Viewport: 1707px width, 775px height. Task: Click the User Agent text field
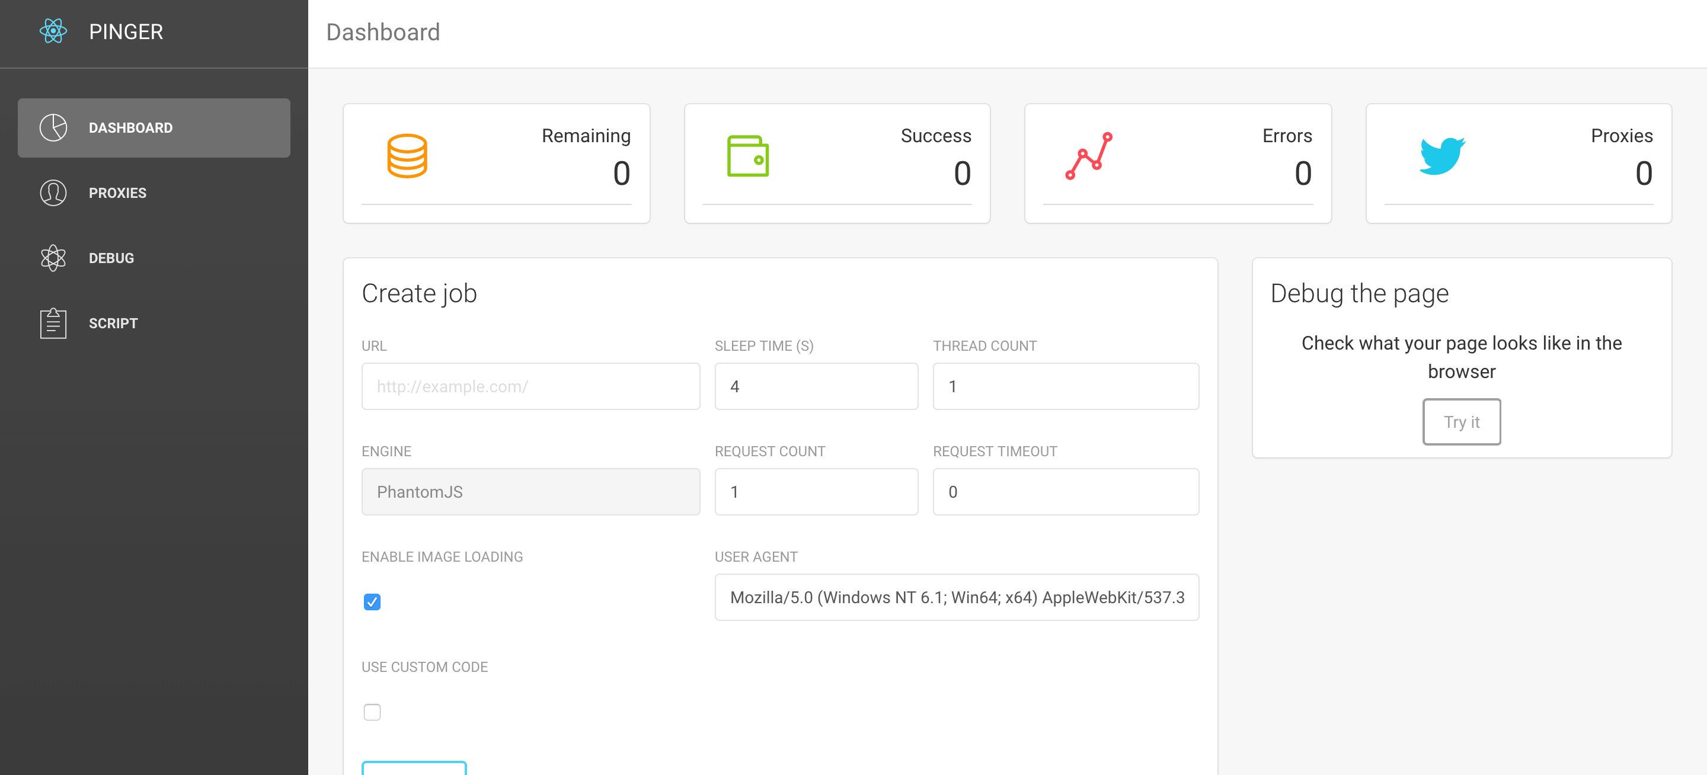click(x=956, y=597)
